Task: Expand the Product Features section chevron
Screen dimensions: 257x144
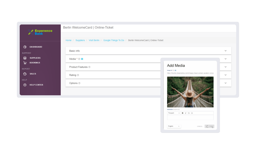Action: pyautogui.click(x=226, y=67)
